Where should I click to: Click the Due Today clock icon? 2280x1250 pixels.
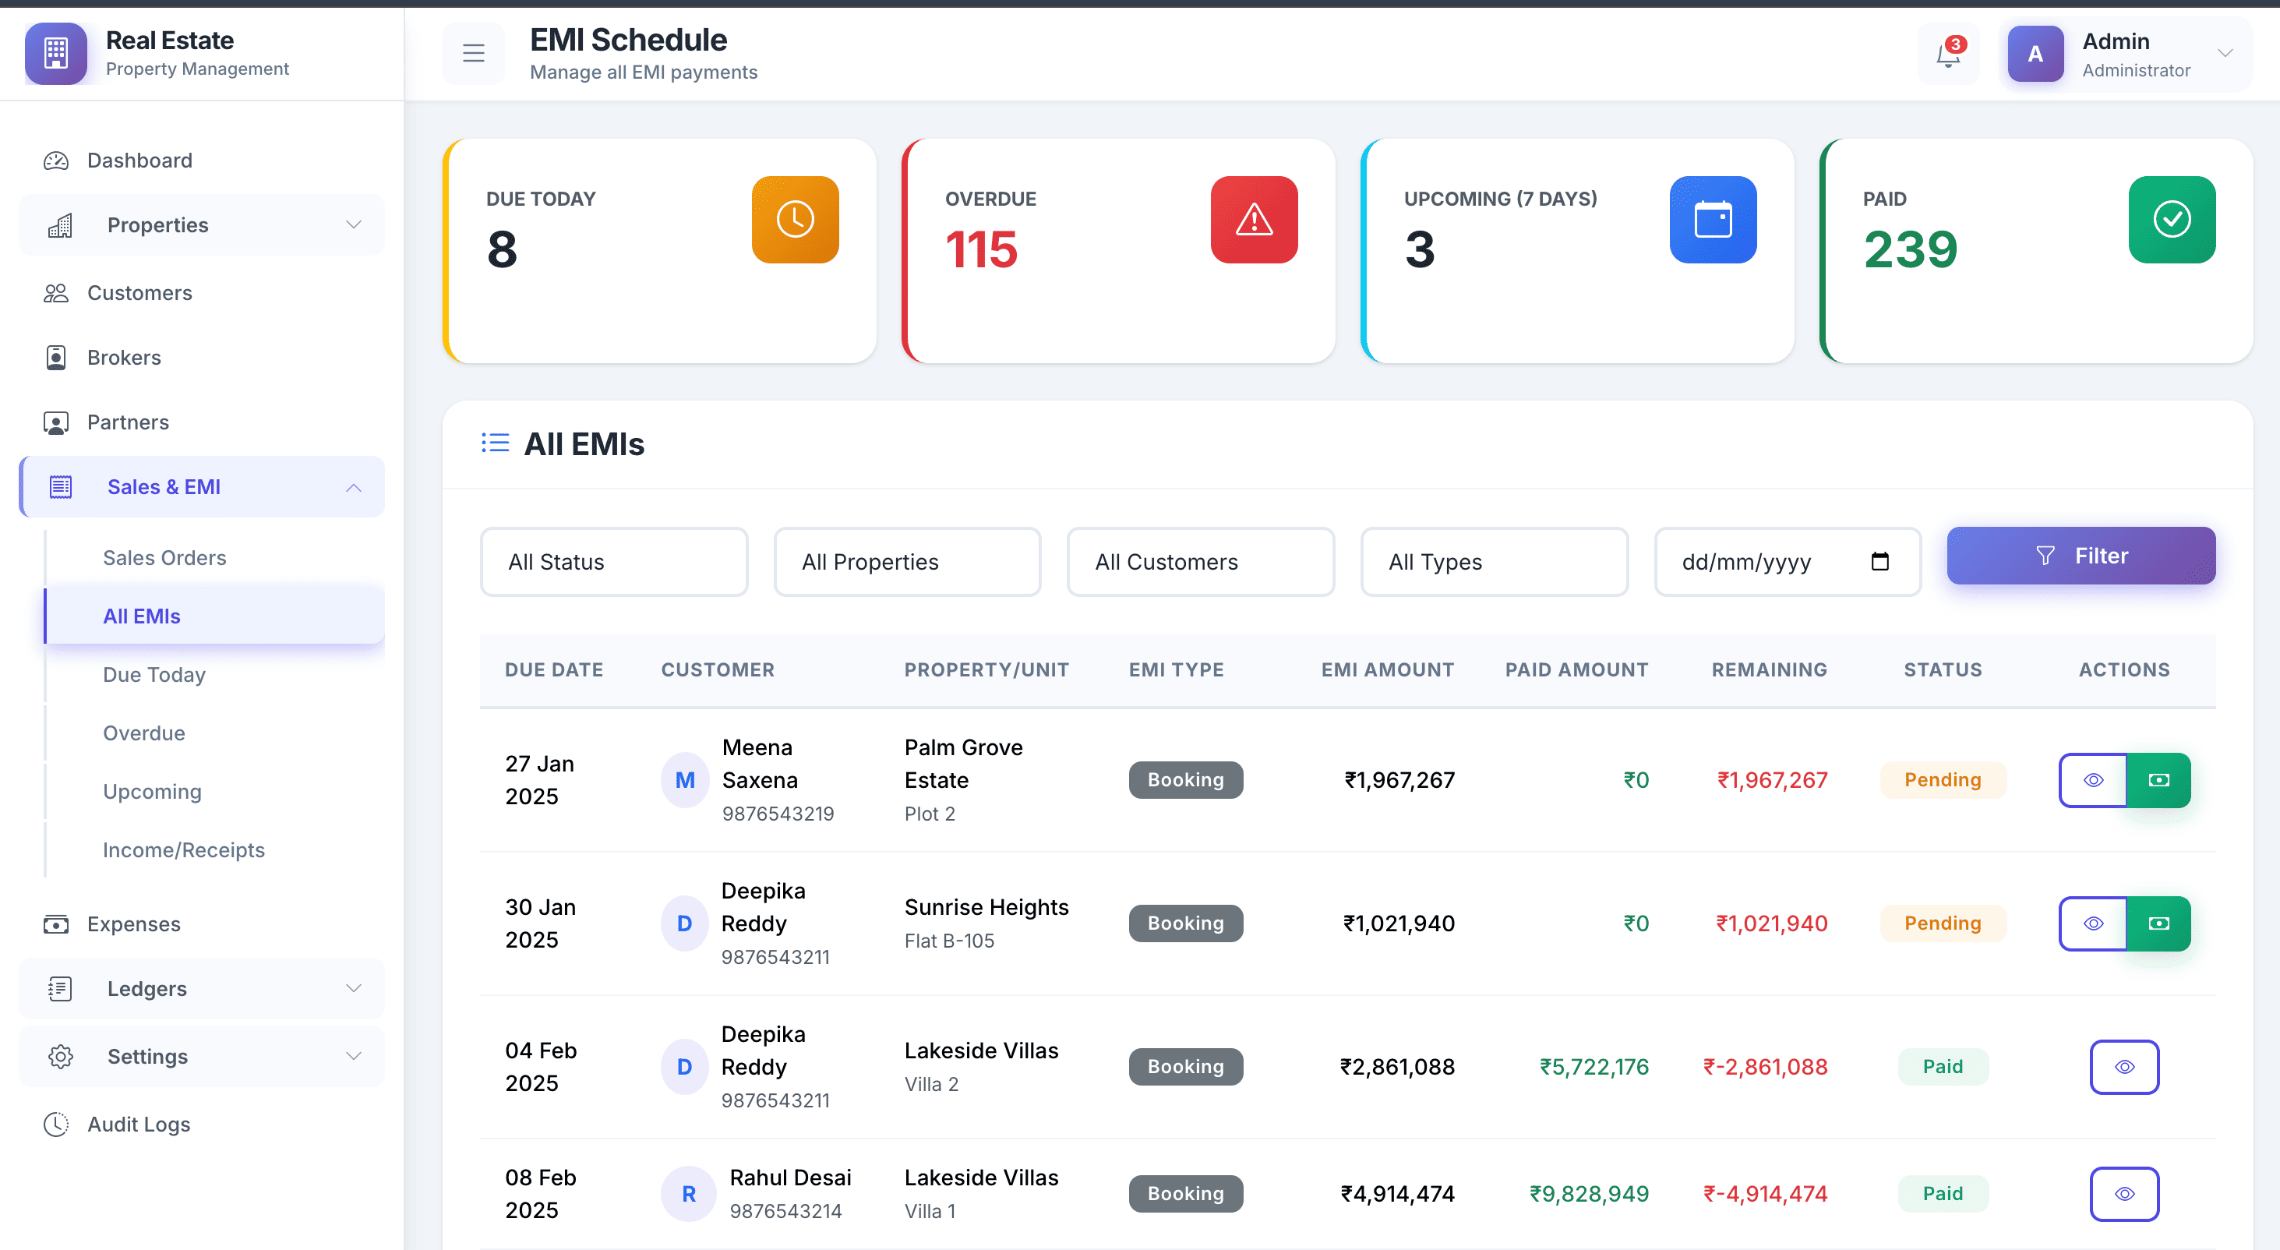[x=795, y=220]
